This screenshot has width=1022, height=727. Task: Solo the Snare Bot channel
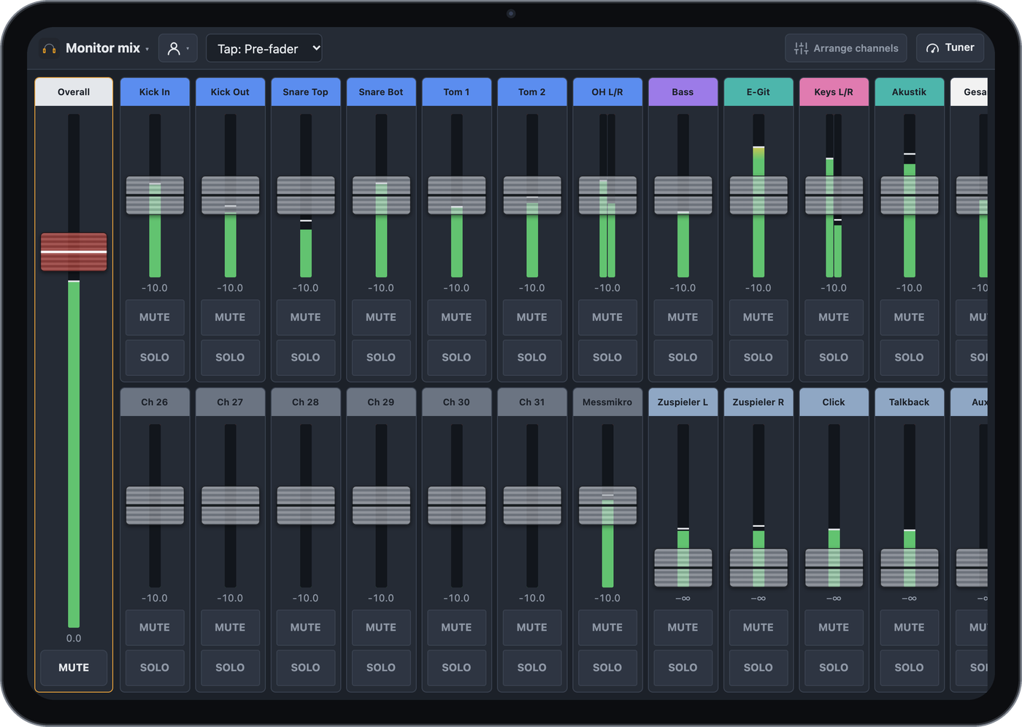381,358
